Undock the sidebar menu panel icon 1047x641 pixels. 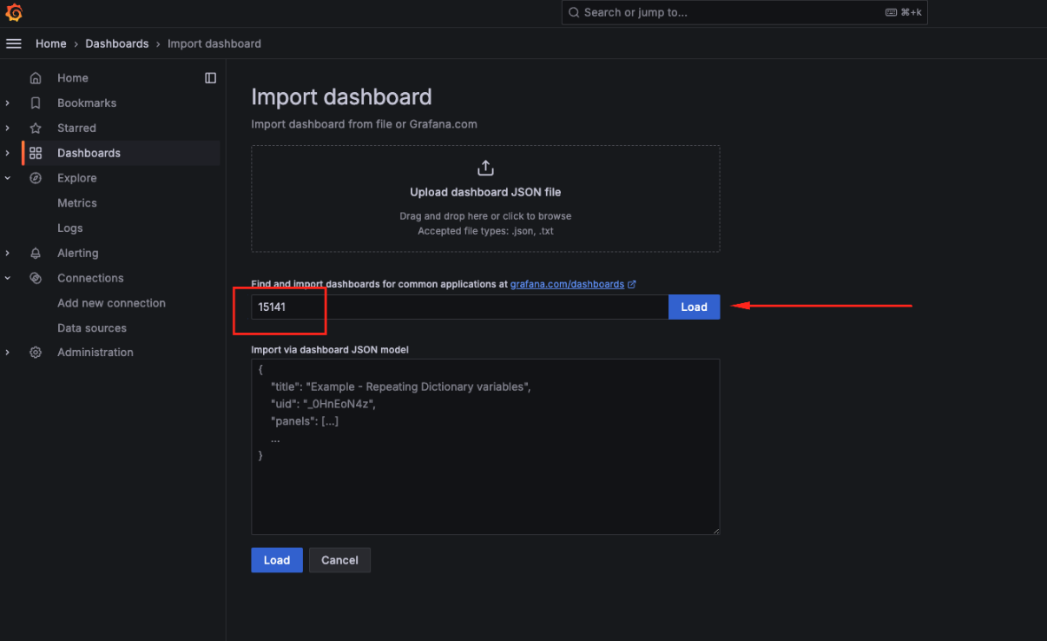click(x=210, y=78)
